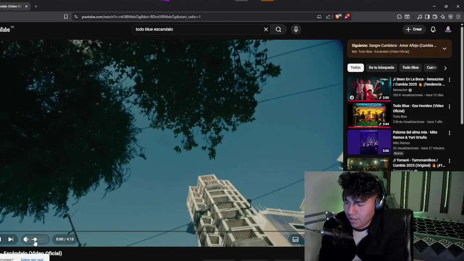
Task: Click the YouTube logo
Action: point(6,29)
